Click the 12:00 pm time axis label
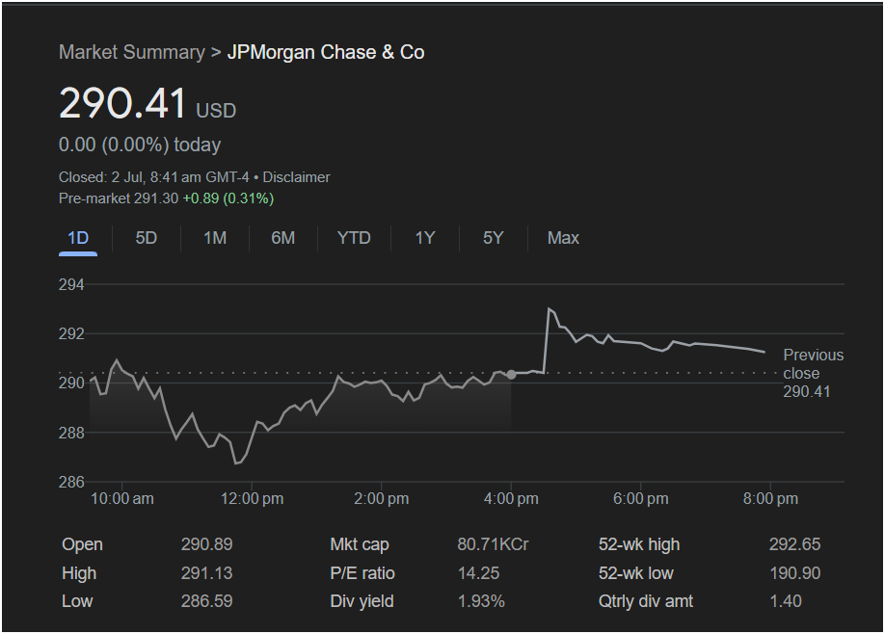This screenshot has height=634, width=885. (x=253, y=499)
